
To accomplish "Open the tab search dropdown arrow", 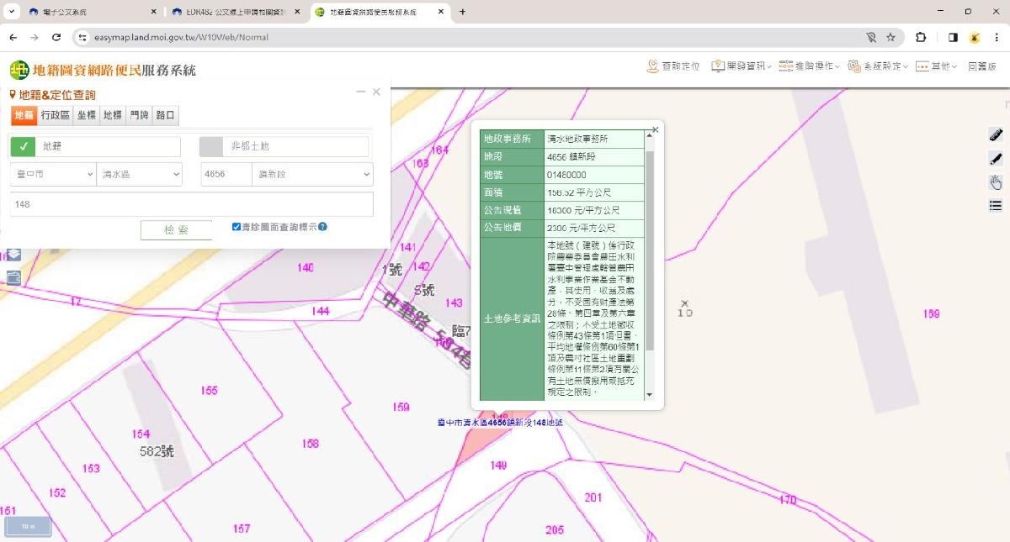I will [12, 12].
